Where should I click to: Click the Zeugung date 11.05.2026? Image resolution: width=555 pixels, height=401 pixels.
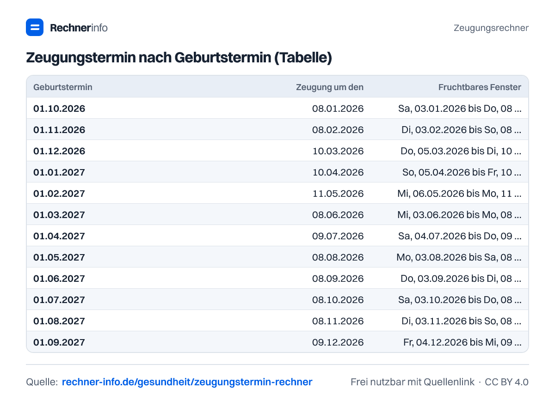tap(338, 194)
